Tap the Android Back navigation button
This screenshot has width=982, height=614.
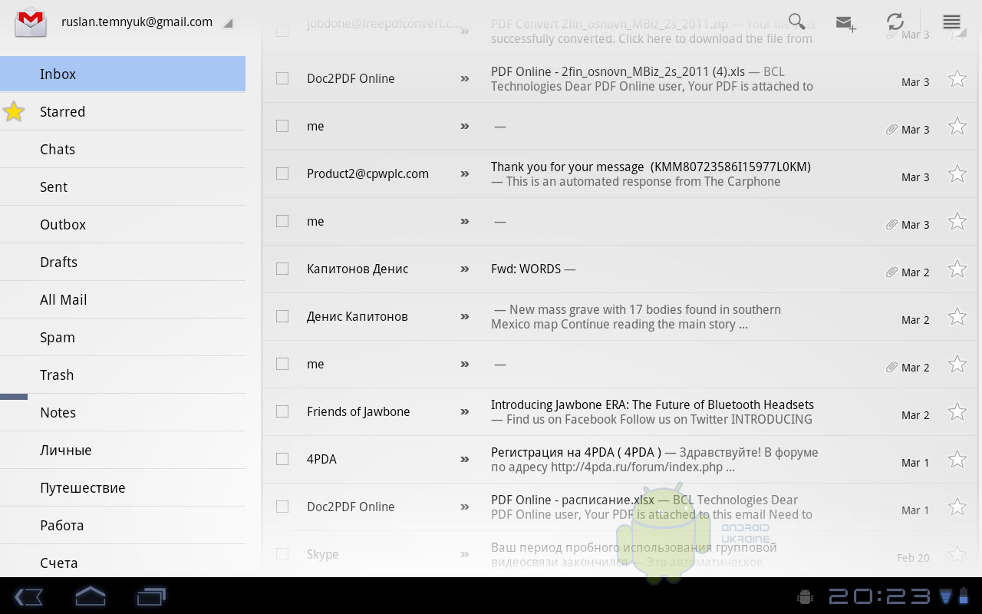click(28, 596)
